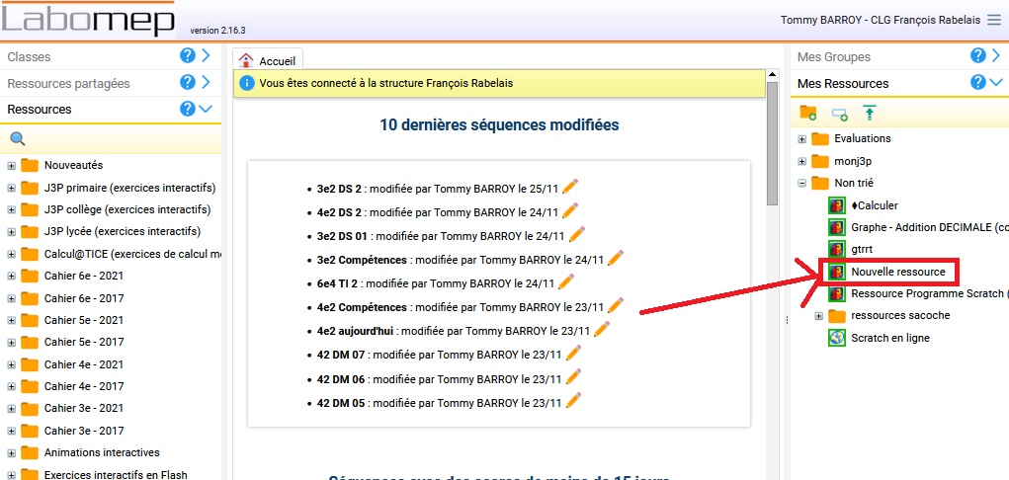The width and height of the screenshot is (1009, 480).
Task: Collapse the Non trié folder
Action: coord(802,183)
